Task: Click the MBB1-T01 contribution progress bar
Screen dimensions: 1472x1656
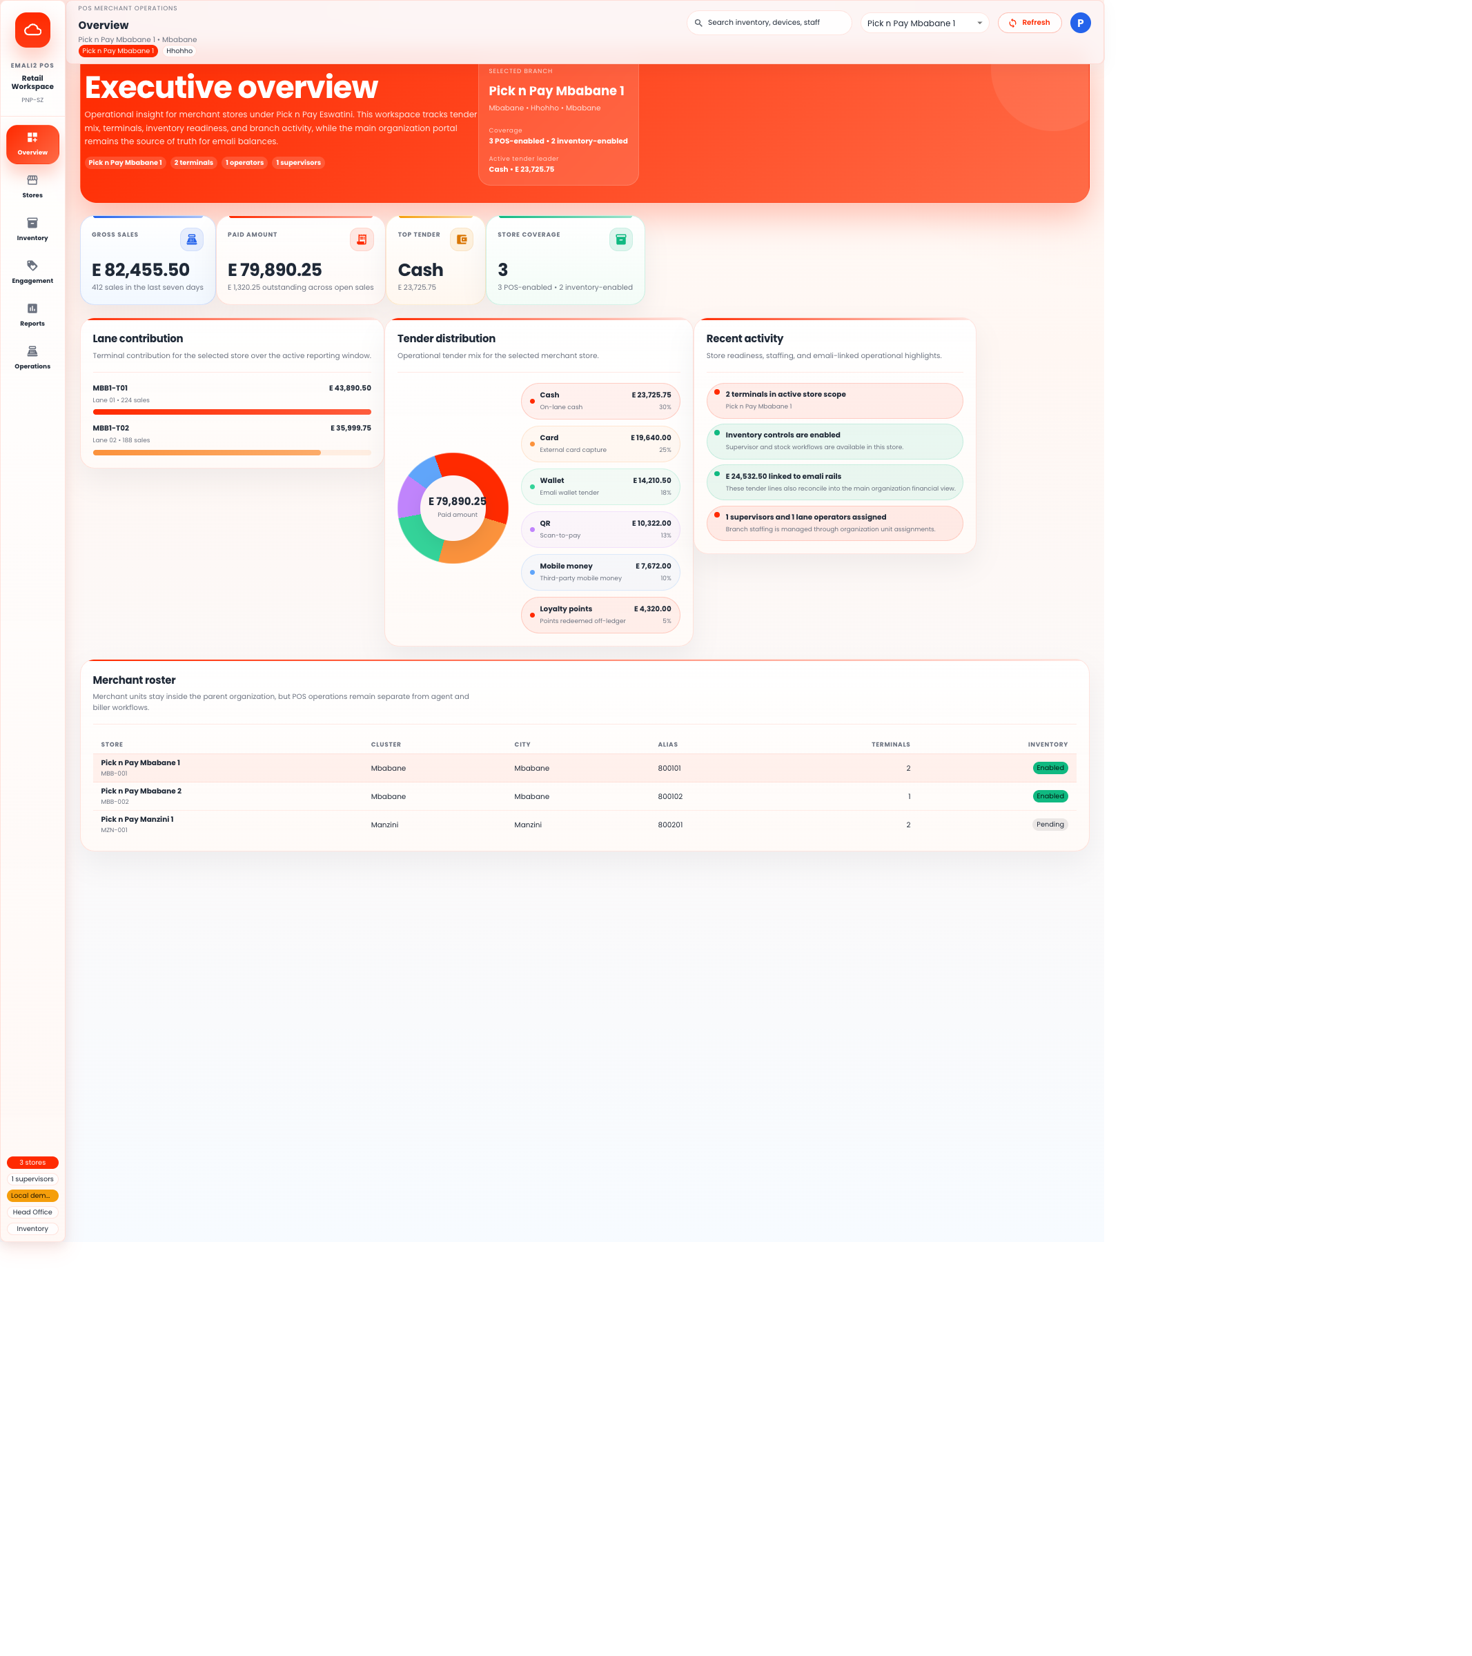Action: (x=232, y=413)
